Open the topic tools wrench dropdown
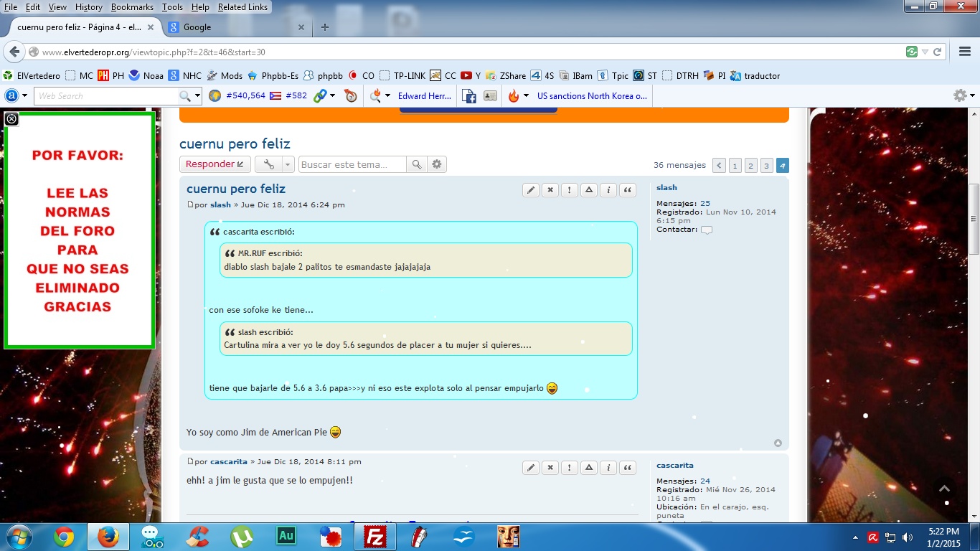Screen dimensions: 980x551 [274, 164]
